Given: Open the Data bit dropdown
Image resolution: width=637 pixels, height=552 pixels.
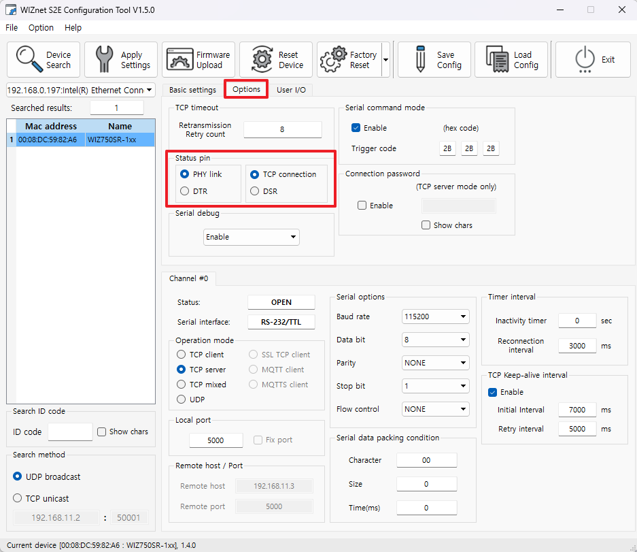Looking at the screenshot, I should (435, 340).
